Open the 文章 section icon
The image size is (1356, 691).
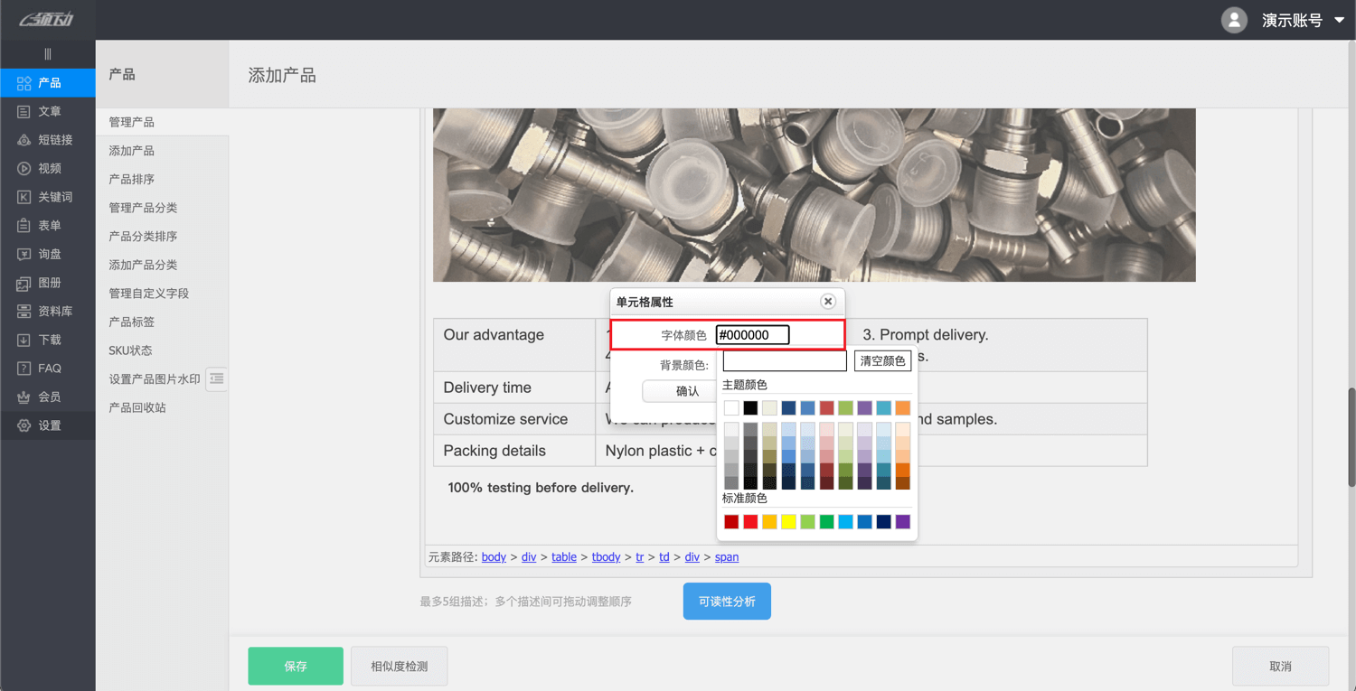pos(24,112)
